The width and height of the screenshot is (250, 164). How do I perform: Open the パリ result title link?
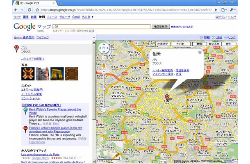(x=25, y=47)
